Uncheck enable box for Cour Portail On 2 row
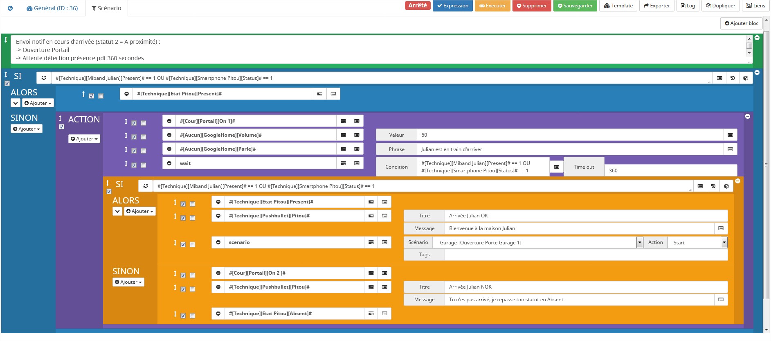Image resolution: width=771 pixels, height=341 pixels. pos(183,276)
